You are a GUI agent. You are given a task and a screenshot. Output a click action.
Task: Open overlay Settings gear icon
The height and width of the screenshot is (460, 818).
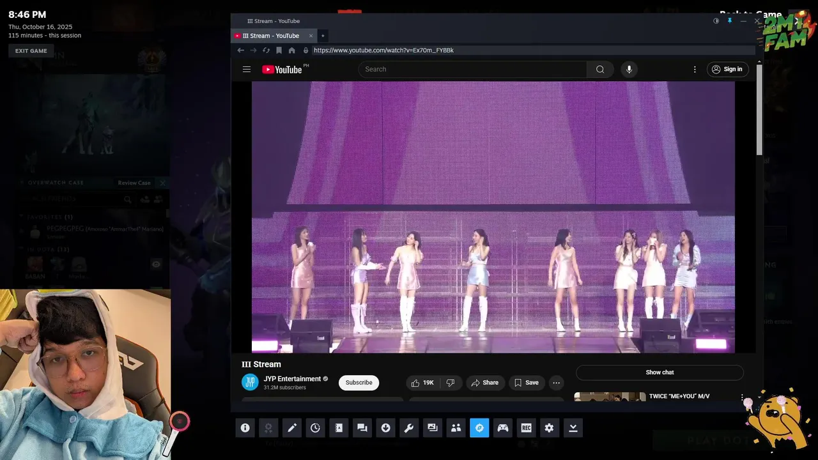pos(550,428)
